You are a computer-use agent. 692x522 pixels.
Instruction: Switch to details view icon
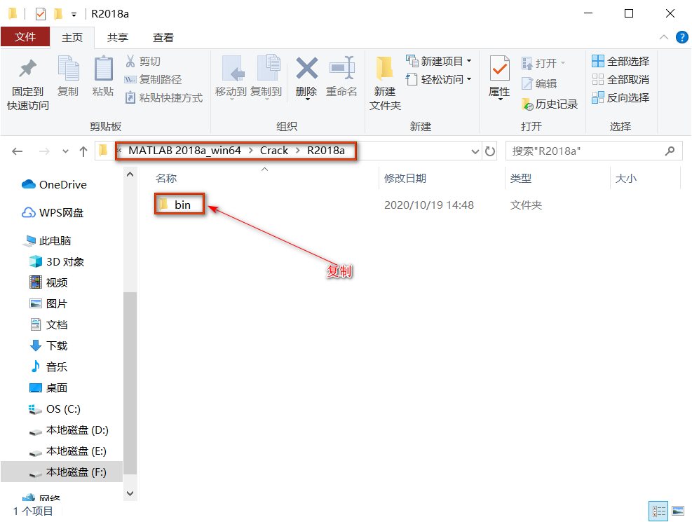(658, 511)
